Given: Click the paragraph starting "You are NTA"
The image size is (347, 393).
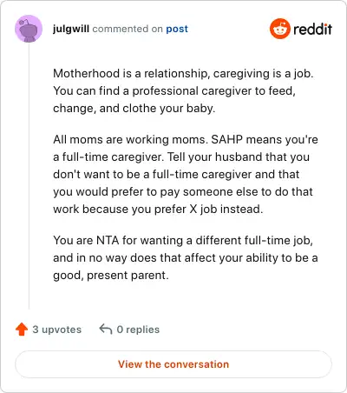Looking at the screenshot, I should tap(186, 257).
